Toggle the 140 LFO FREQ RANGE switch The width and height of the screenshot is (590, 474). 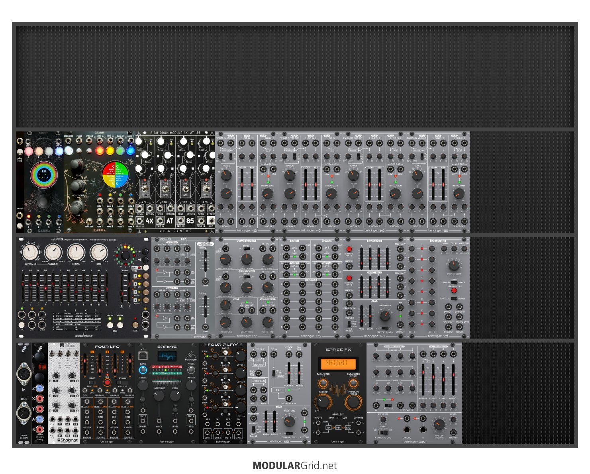[x=349, y=324]
